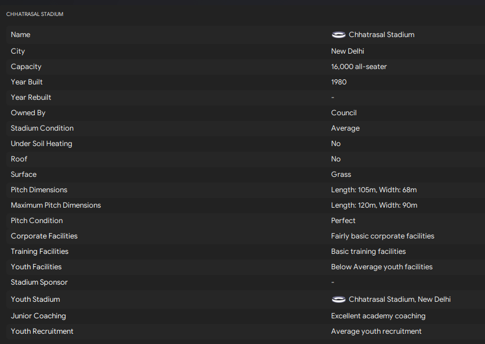485x344 pixels.
Task: Select 'Below Average youth facilities' text
Action: (x=381, y=267)
